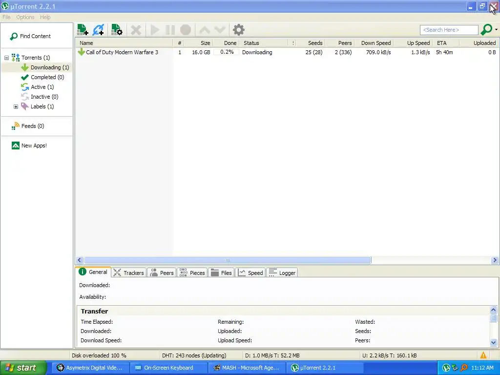Click the Stop torrent icon
Image resolution: width=500 pixels, height=375 pixels.
tap(186, 30)
